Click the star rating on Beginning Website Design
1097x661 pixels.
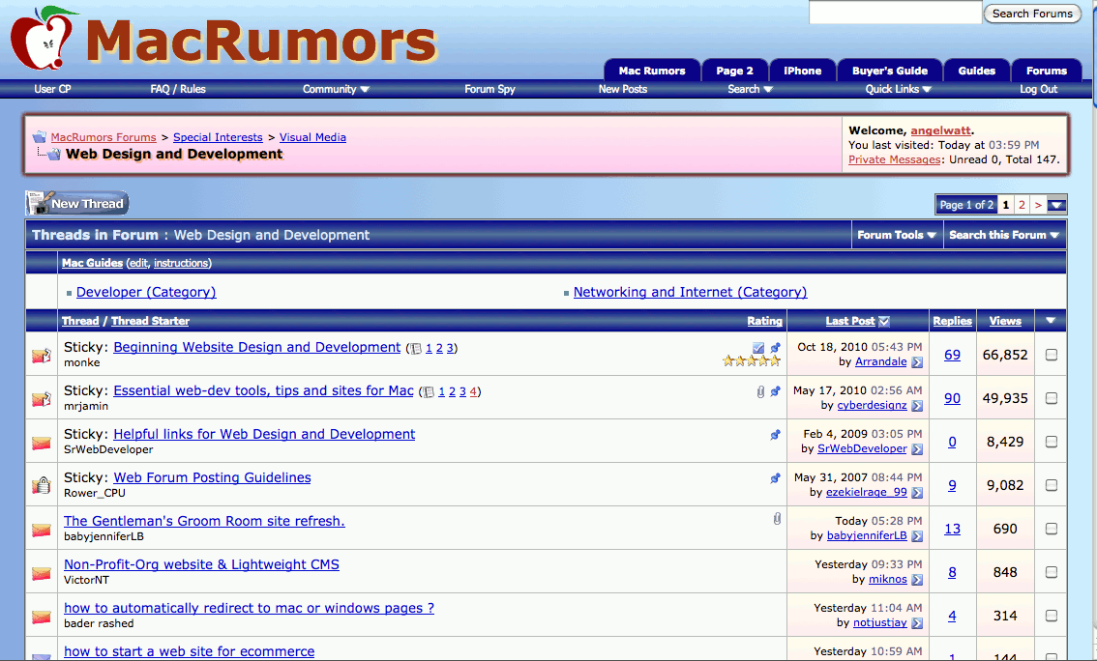[752, 360]
